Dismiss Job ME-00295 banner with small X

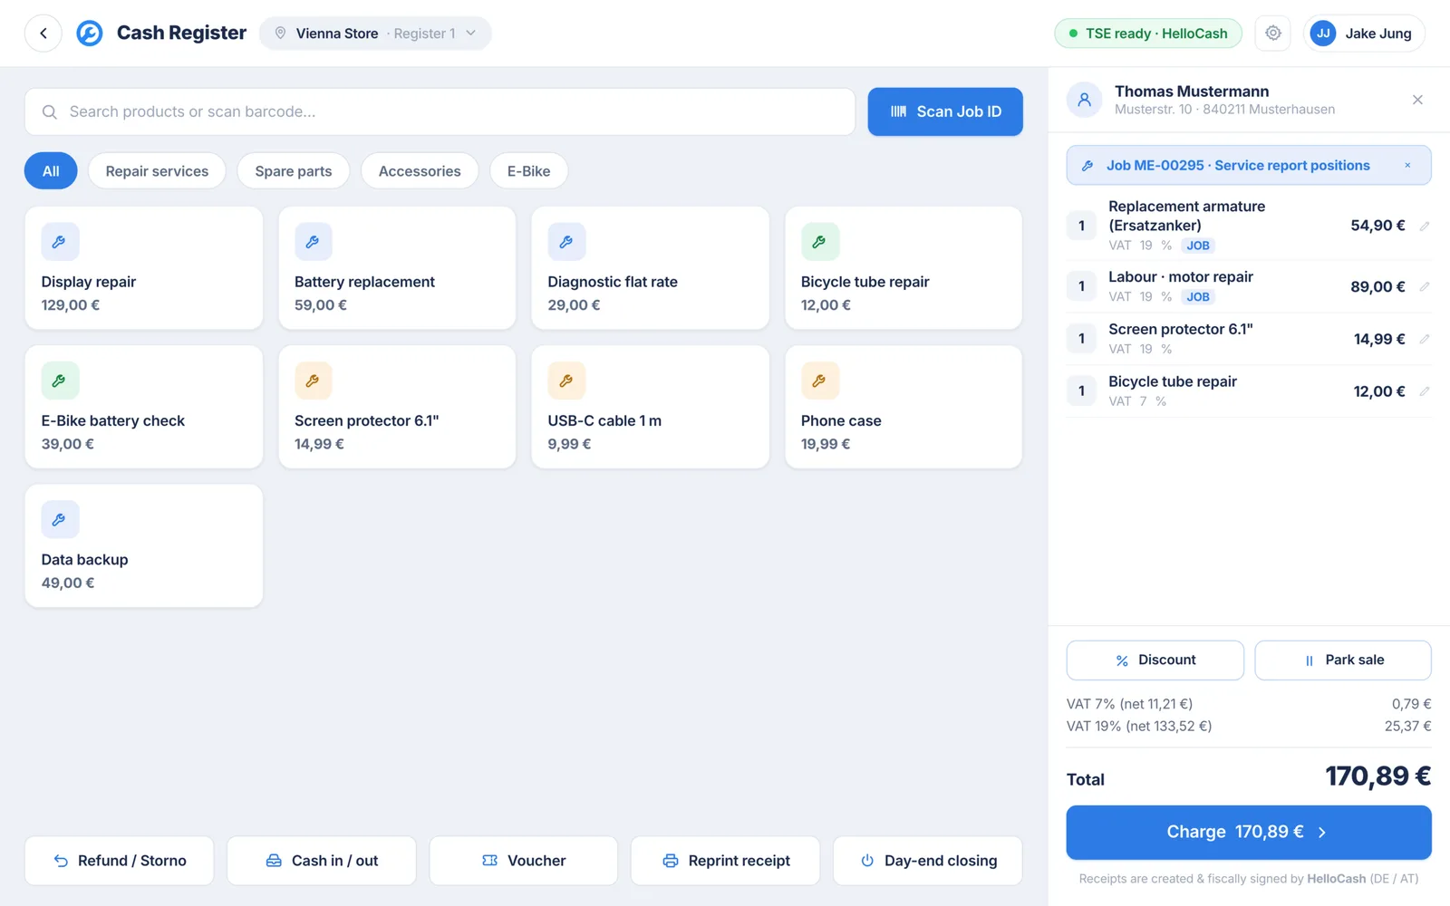pos(1407,166)
